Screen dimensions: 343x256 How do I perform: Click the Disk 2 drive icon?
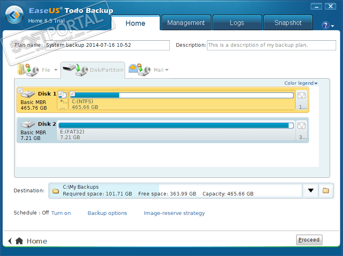[x=28, y=125]
